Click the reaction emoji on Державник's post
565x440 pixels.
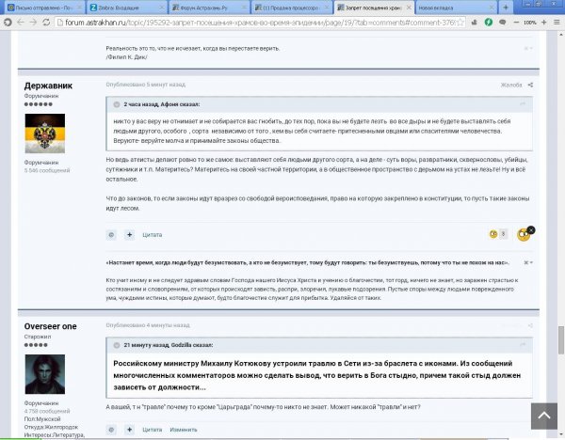(523, 233)
